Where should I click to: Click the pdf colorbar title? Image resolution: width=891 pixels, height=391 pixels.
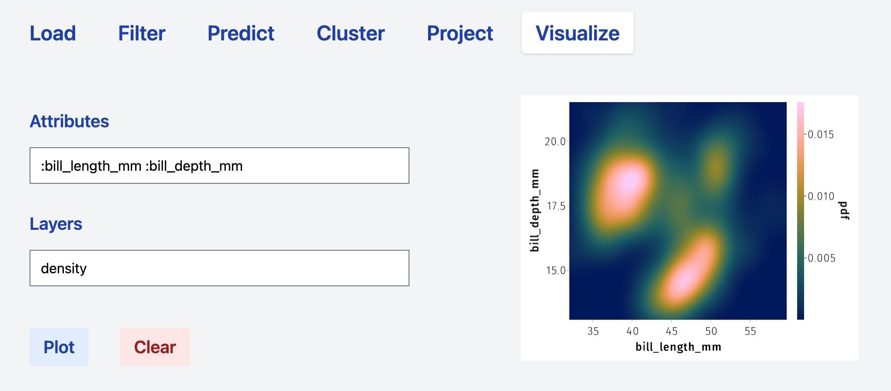click(844, 211)
